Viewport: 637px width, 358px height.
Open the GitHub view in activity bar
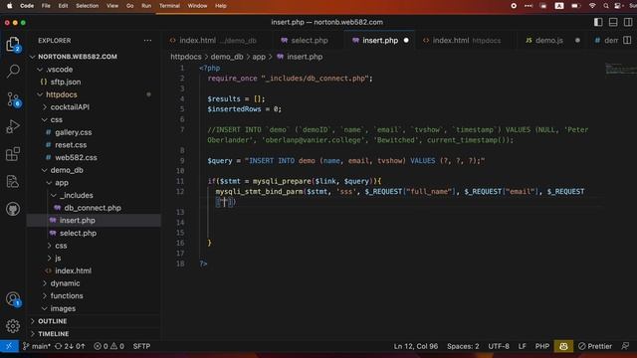click(x=13, y=209)
